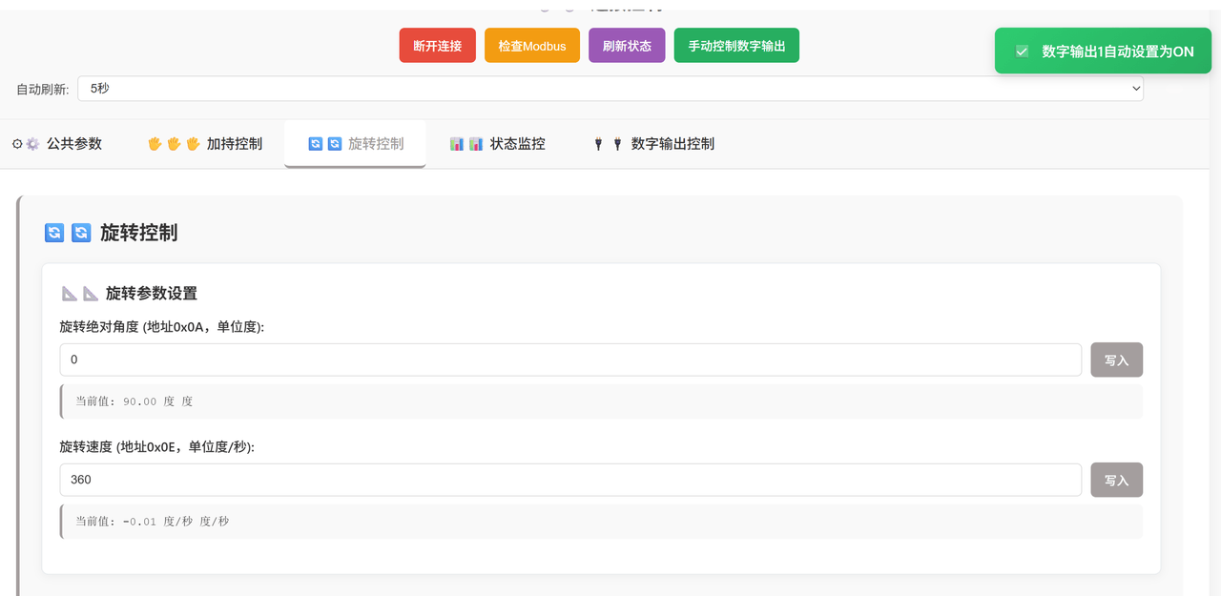Focus the 旋转绝对角度 input field
Image resolution: width=1221 pixels, height=596 pixels.
click(x=569, y=360)
